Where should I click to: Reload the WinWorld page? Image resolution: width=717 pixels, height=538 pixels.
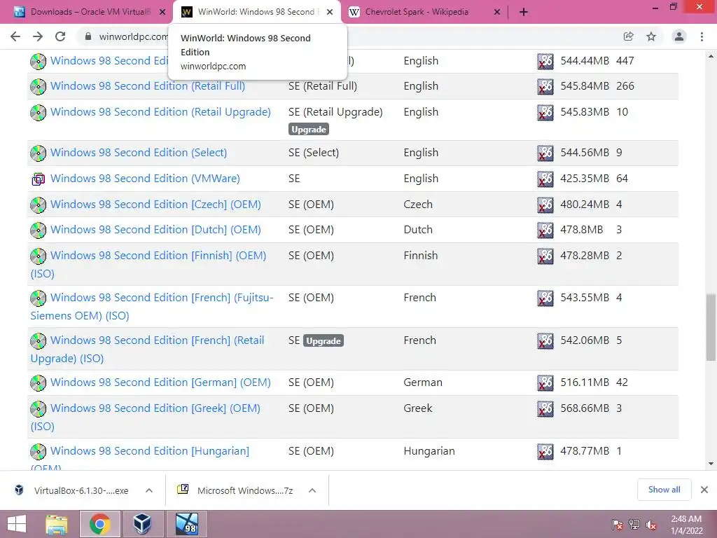(x=60, y=36)
